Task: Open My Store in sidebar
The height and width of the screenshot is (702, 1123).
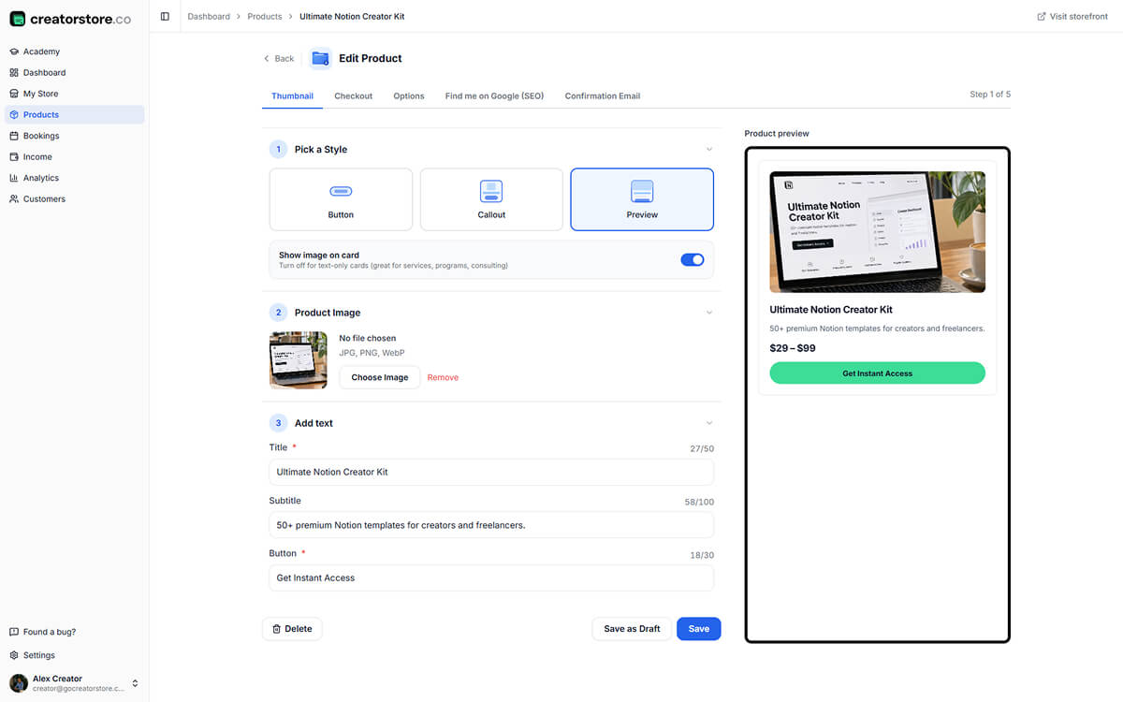Action: (x=75, y=94)
